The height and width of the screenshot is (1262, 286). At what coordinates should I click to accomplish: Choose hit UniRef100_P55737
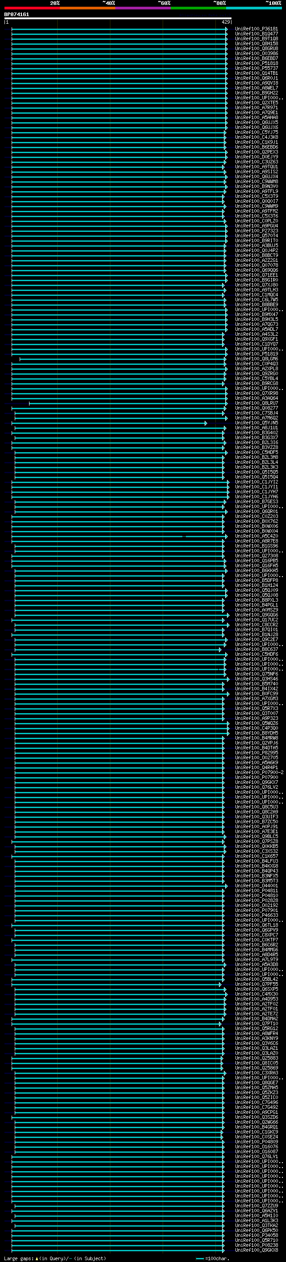[256, 68]
